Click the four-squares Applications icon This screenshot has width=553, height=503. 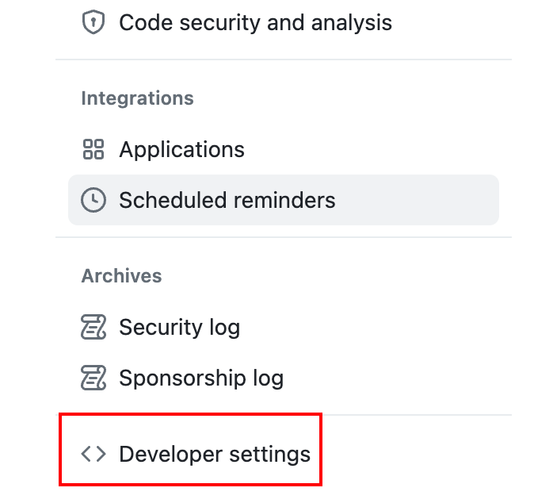(x=93, y=149)
